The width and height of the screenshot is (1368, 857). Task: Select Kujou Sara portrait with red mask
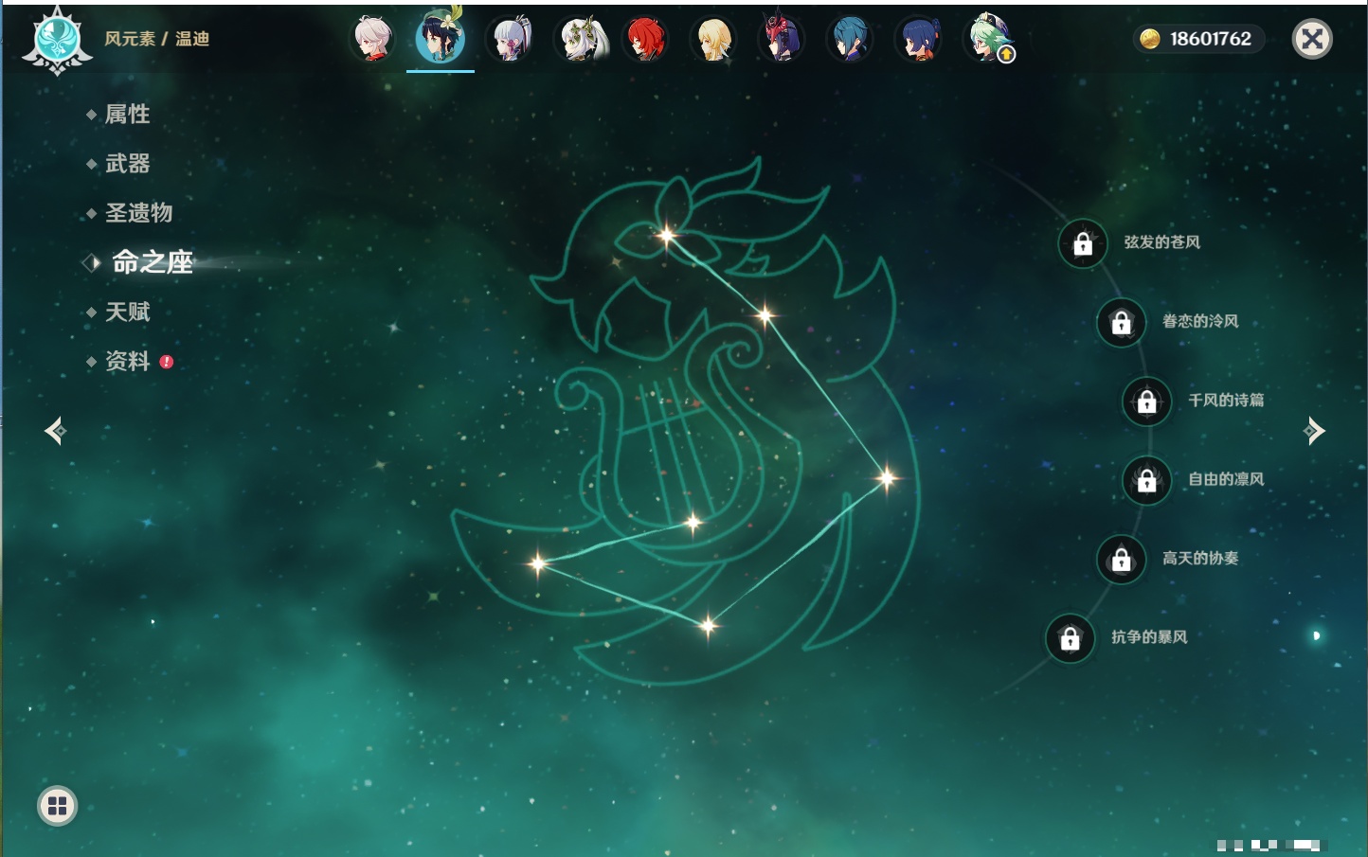pyautogui.click(x=782, y=40)
